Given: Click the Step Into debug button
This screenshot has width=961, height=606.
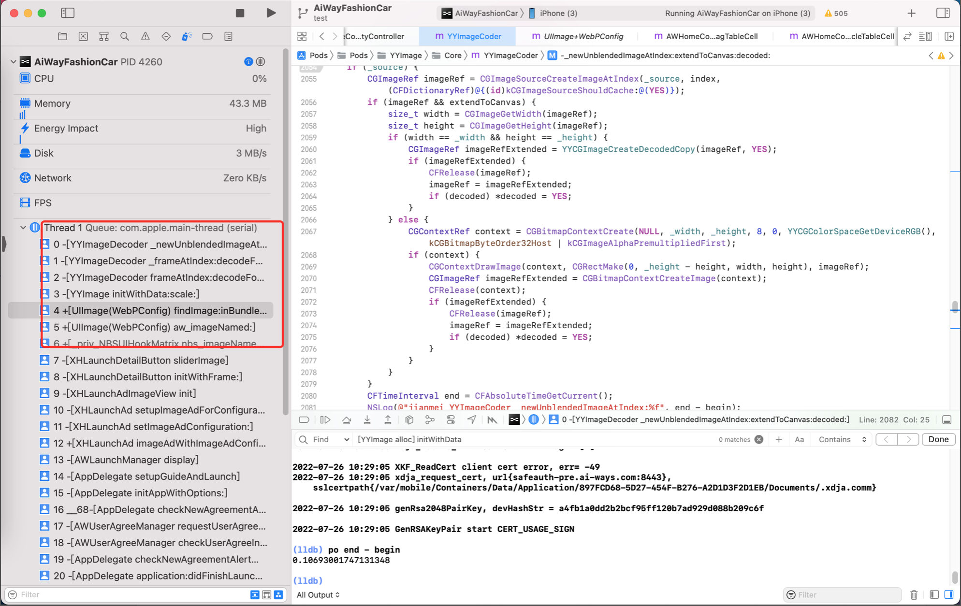Looking at the screenshot, I should (367, 420).
